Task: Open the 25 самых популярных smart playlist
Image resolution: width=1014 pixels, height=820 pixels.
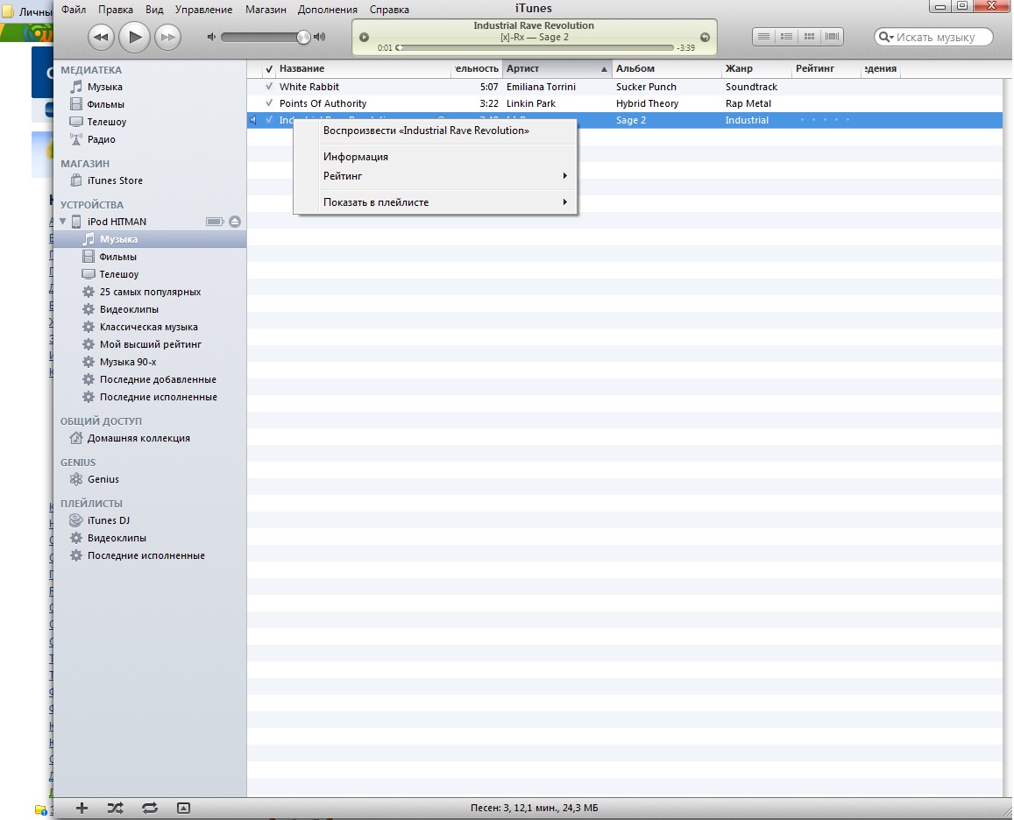Action: tap(150, 292)
